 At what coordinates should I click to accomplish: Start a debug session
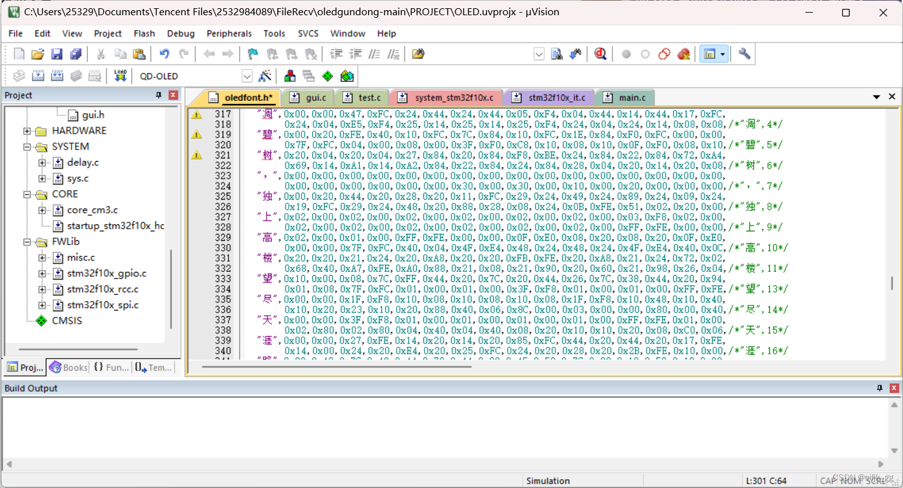(x=600, y=54)
